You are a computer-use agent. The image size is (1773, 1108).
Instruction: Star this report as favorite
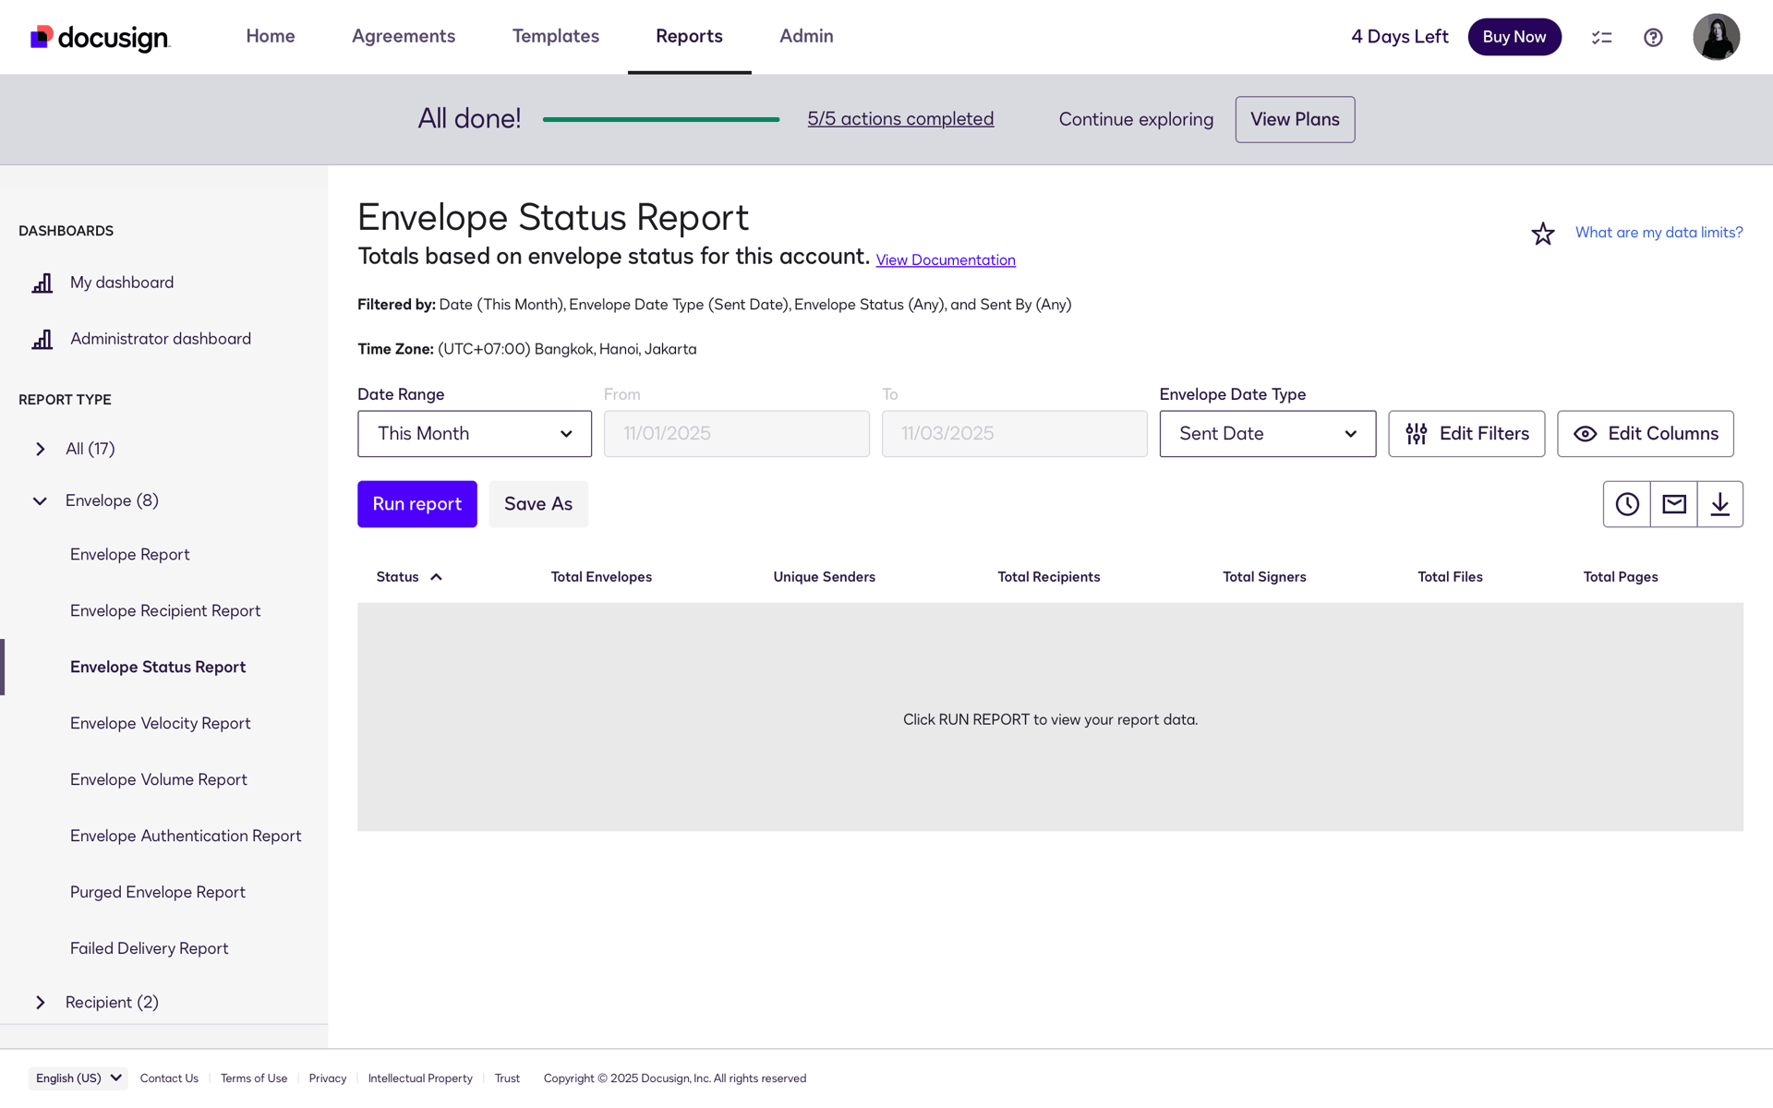pos(1542,234)
